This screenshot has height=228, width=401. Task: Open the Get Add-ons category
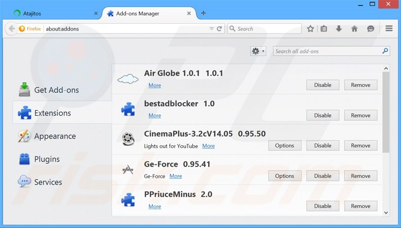coord(62,90)
